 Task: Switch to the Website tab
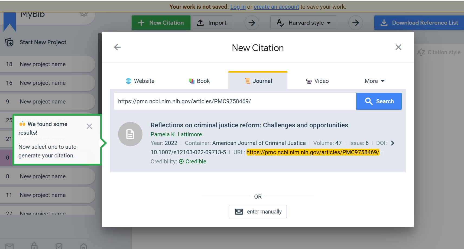[140, 81]
